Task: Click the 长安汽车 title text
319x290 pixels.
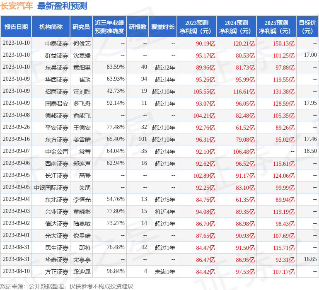Action: click(x=17, y=6)
